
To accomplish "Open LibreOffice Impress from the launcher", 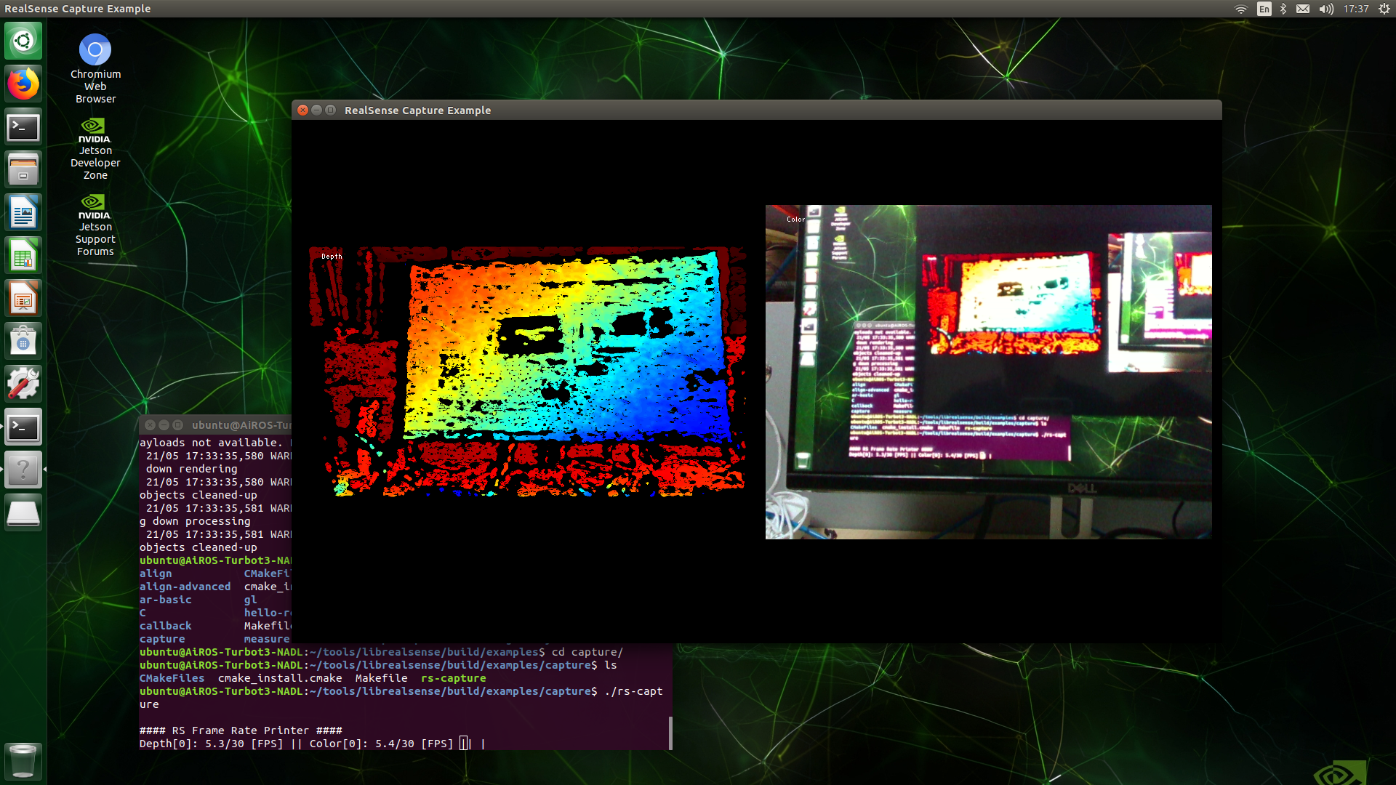I will (23, 298).
